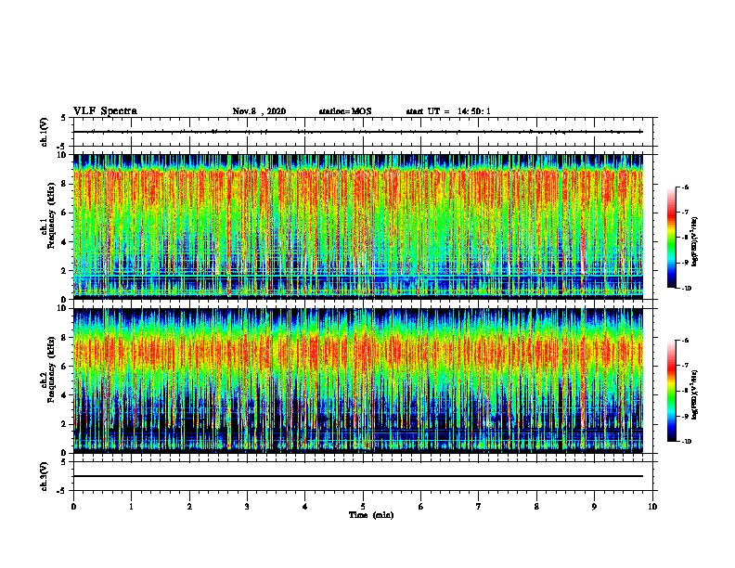The image size is (735, 568).
Task: Click the "4" tick on ch.2 frequency axis
Action: pos(65,395)
